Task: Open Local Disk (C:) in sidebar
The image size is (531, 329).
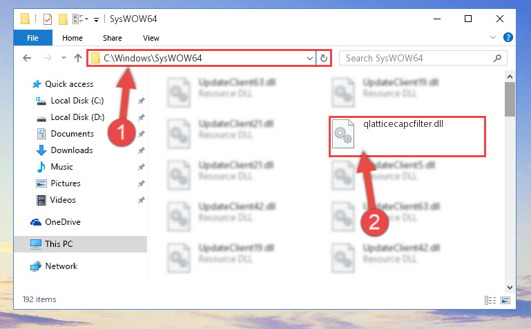Action: 77,101
